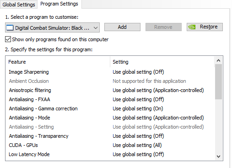This screenshot has width=232, height=168.
Task: Switch to the Global Settings tab
Action: pyautogui.click(x=19, y=5)
